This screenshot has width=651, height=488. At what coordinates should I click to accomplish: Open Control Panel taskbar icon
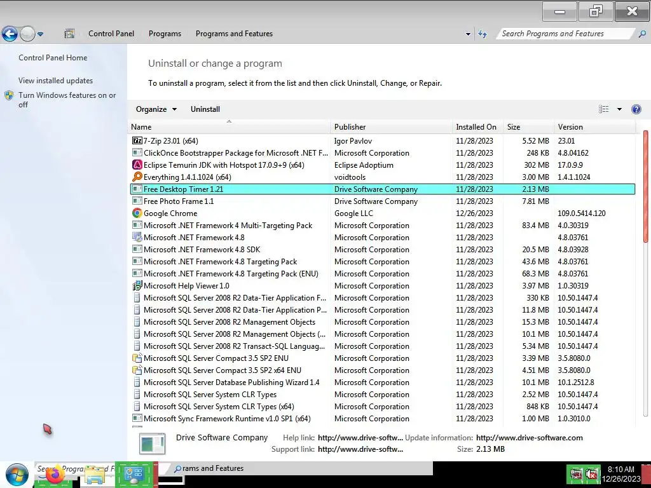134,474
